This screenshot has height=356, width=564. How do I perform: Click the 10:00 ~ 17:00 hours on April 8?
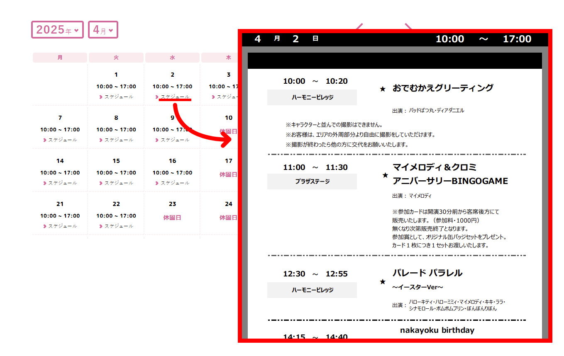(116, 130)
